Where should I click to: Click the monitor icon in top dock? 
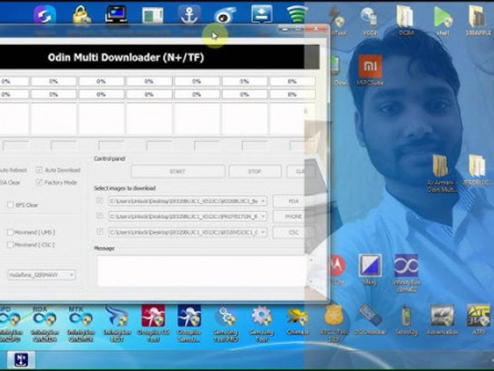tap(116, 14)
